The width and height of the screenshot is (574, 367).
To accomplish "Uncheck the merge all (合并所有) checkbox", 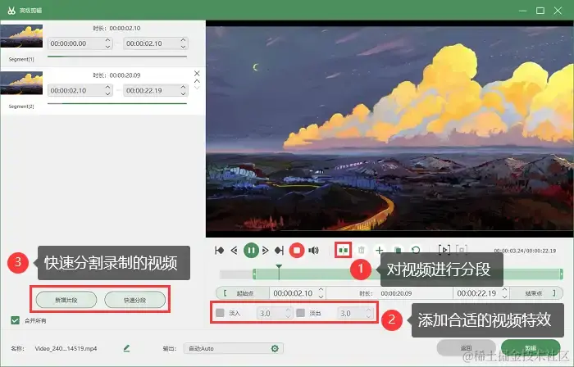I will pos(15,320).
